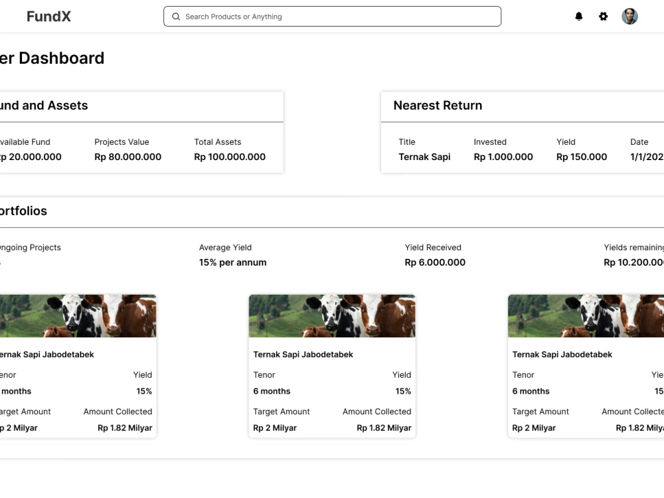
Task: Open the settings gear icon
Action: 603,17
